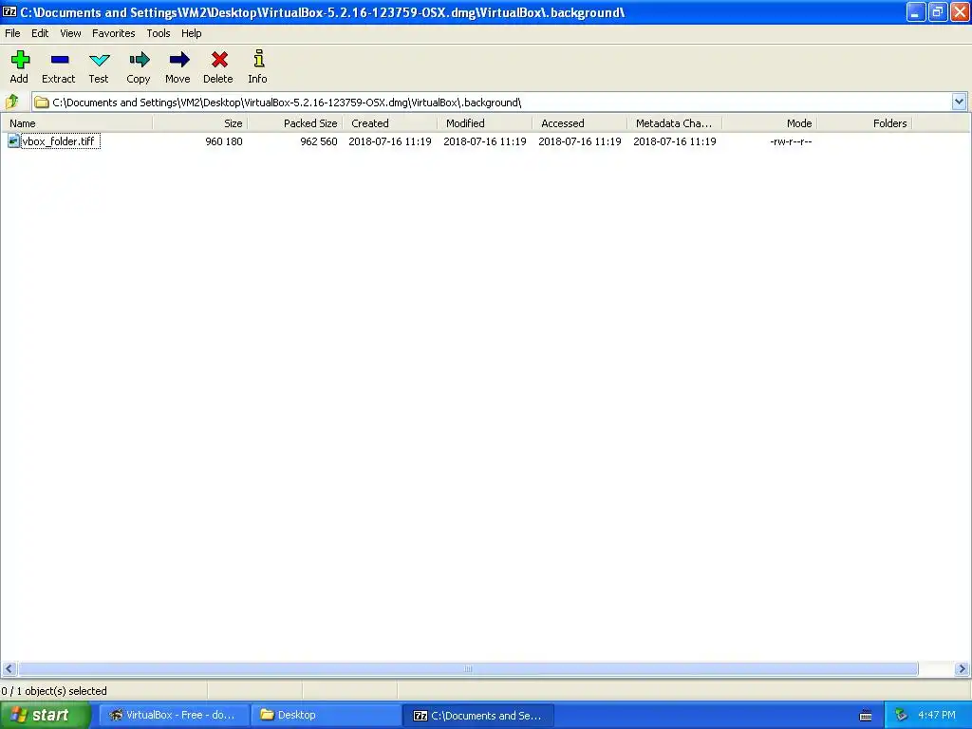Open the Favorites menu

[x=114, y=33]
